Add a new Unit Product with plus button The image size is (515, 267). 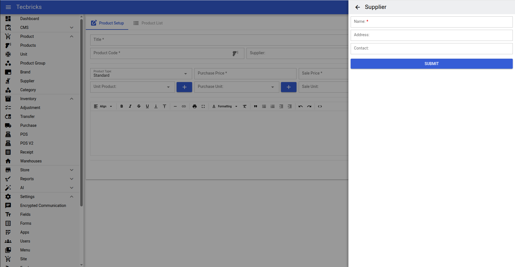pyautogui.click(x=184, y=87)
